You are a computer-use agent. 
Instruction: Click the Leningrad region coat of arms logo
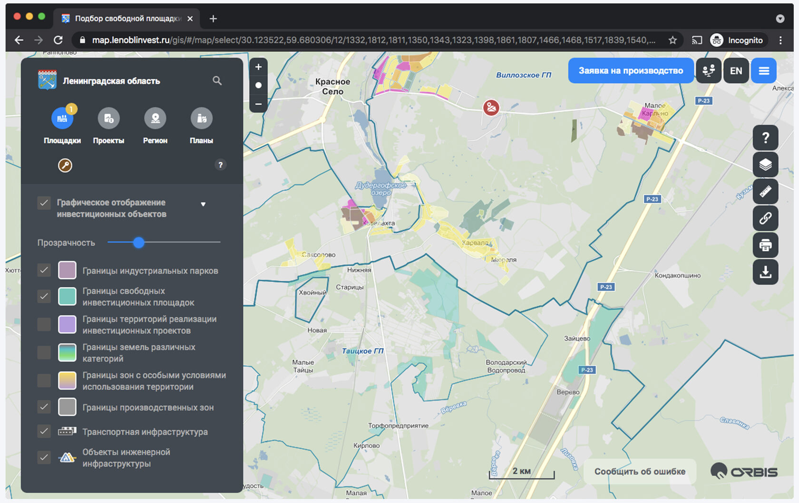[x=47, y=80]
